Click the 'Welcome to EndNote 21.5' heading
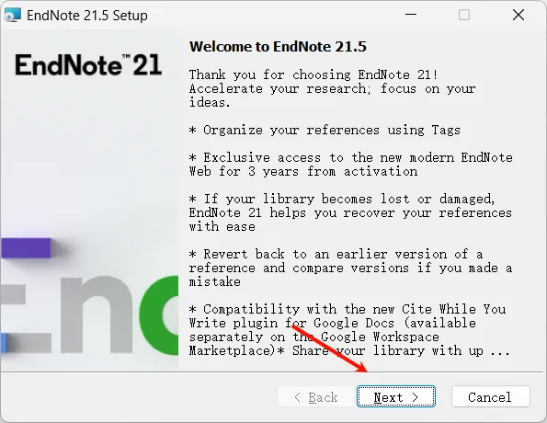This screenshot has height=423, width=547. point(278,47)
